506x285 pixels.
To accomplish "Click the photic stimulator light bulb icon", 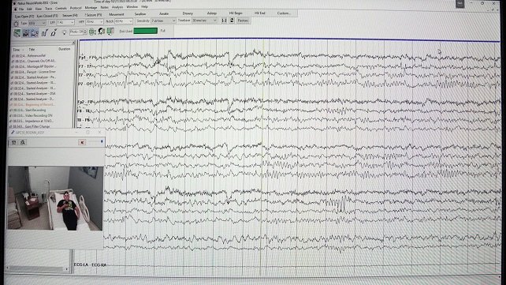I will 65,32.
